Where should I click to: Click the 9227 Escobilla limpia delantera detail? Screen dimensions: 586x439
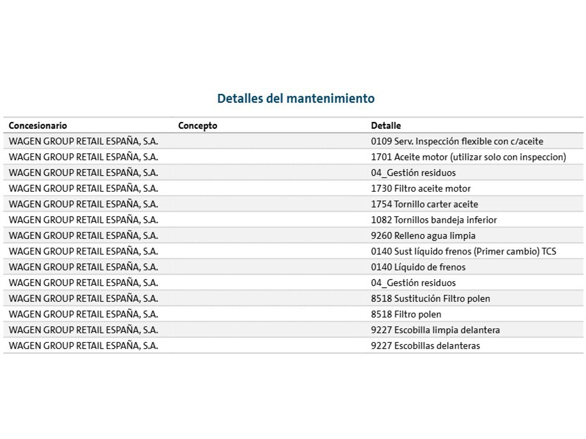pyautogui.click(x=435, y=330)
